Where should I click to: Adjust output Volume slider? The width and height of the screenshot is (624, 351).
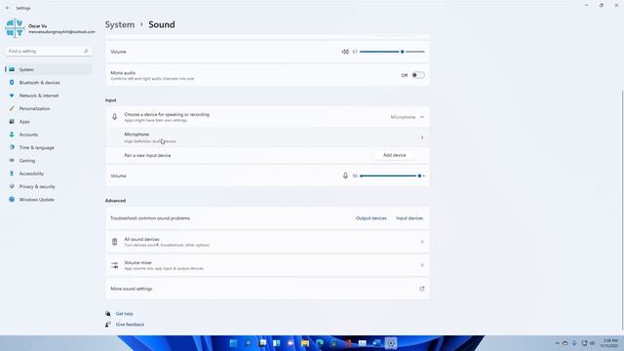coord(392,52)
